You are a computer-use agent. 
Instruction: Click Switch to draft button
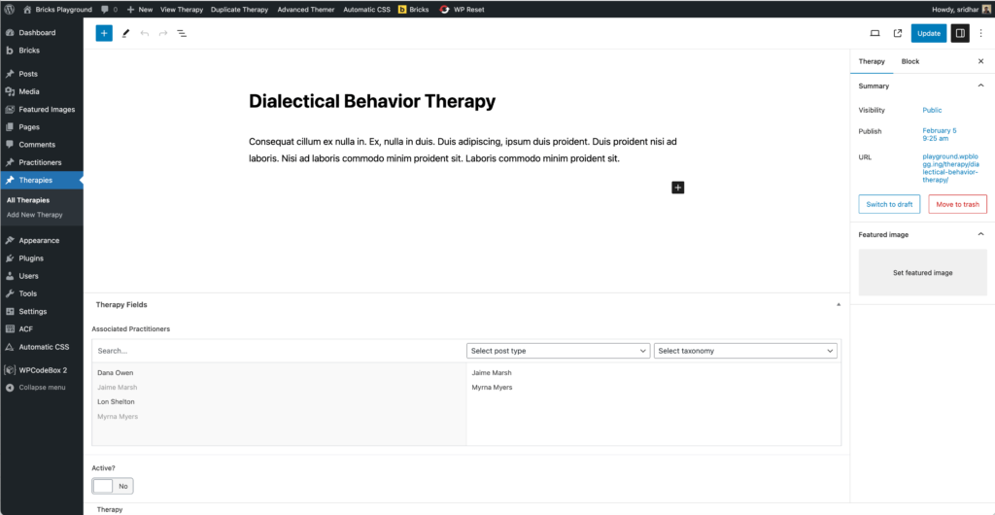click(889, 204)
